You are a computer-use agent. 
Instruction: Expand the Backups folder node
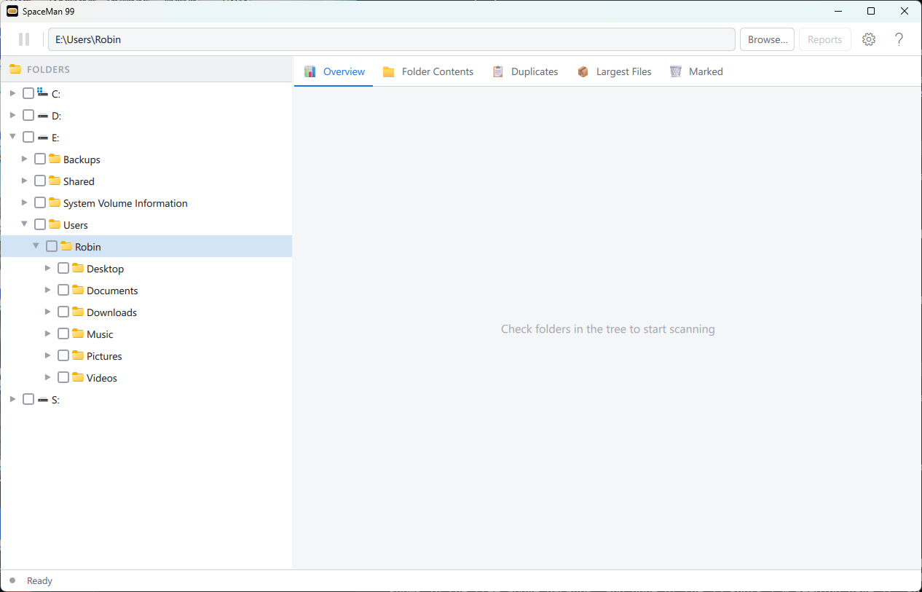tap(24, 159)
